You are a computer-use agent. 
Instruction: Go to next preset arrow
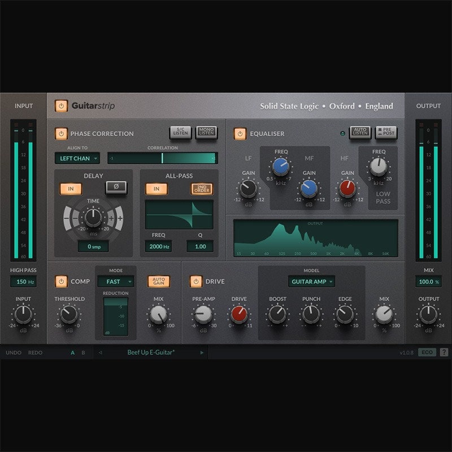202,352
